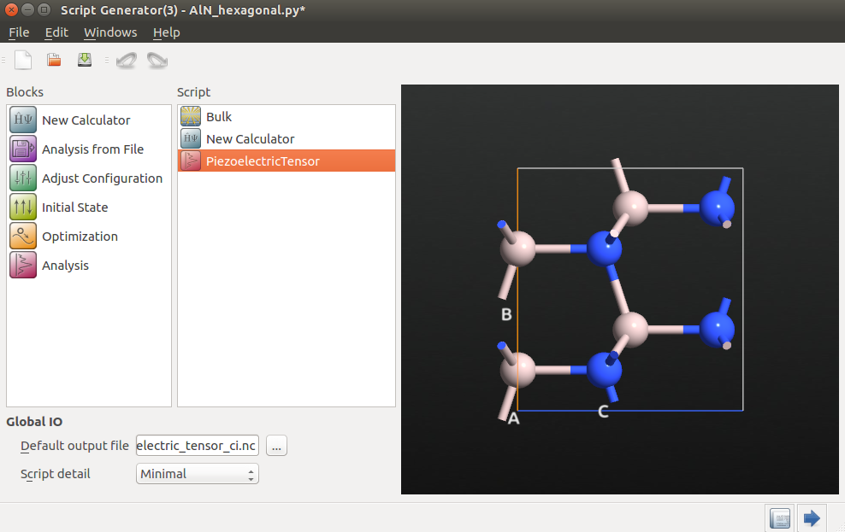Click the Bulk icon in Script list
845x532 pixels.
click(191, 116)
